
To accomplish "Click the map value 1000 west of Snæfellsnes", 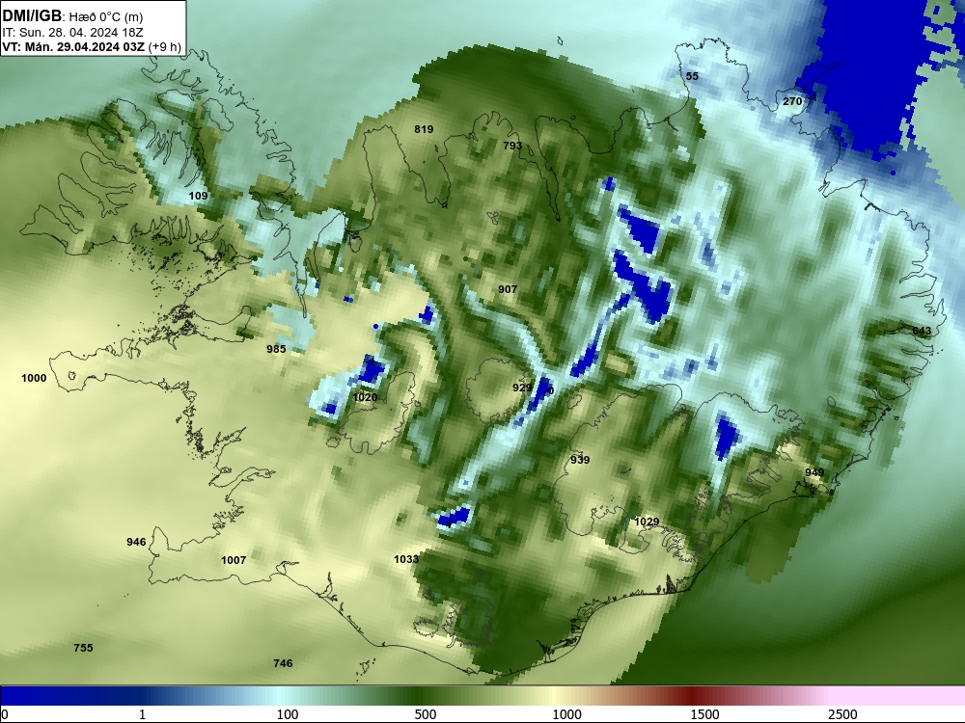I will 34,378.
